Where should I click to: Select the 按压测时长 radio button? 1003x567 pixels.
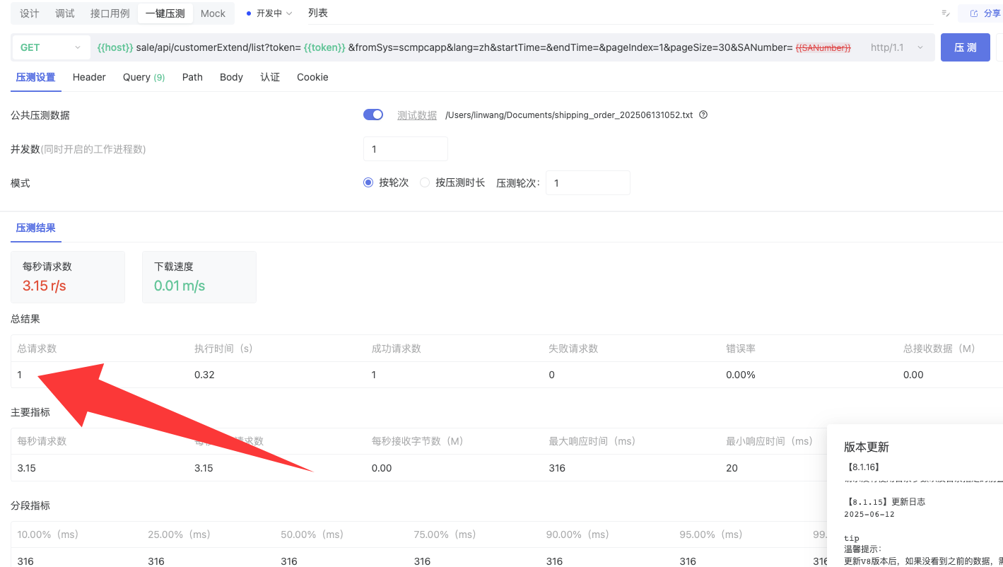pos(425,182)
